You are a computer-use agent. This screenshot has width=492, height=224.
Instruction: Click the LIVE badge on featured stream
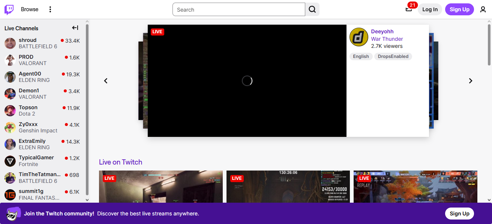tap(157, 32)
